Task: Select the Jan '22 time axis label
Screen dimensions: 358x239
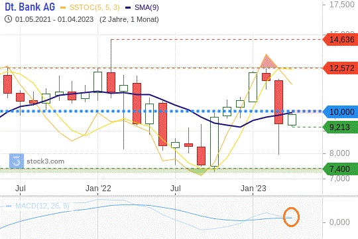Action: pyautogui.click(x=98, y=189)
